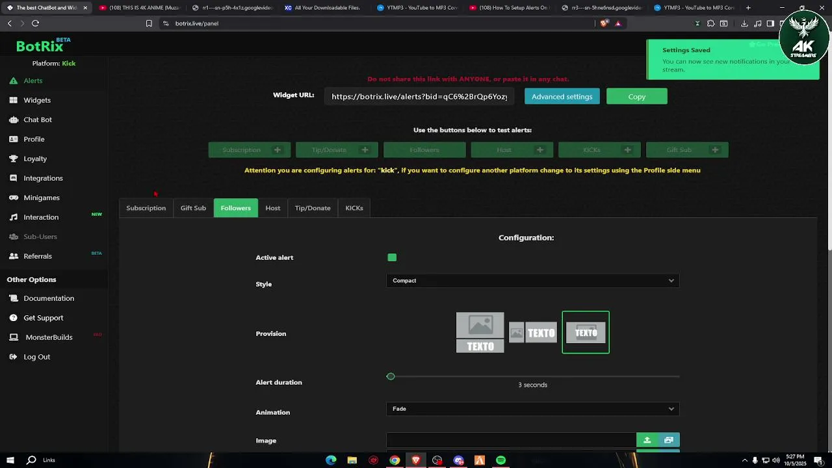Screen dimensions: 832x468
Task: Open Brave Shields lion icon
Action: (604, 23)
